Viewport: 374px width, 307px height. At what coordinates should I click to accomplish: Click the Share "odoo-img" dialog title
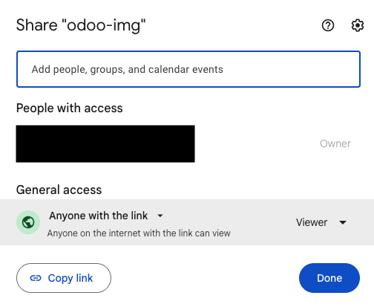81,25
